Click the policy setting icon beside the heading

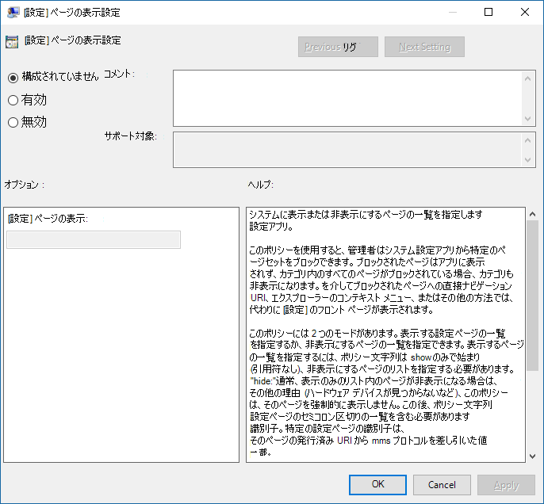point(12,41)
